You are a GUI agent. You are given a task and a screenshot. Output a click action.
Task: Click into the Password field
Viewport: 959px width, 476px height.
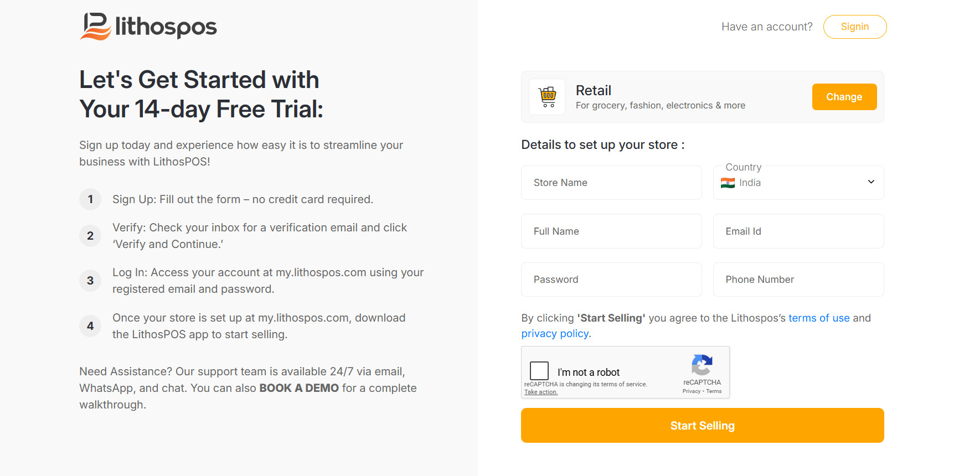pos(611,280)
